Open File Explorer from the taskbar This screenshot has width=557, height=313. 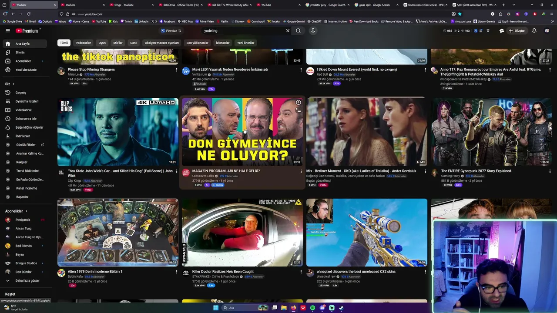click(x=284, y=308)
